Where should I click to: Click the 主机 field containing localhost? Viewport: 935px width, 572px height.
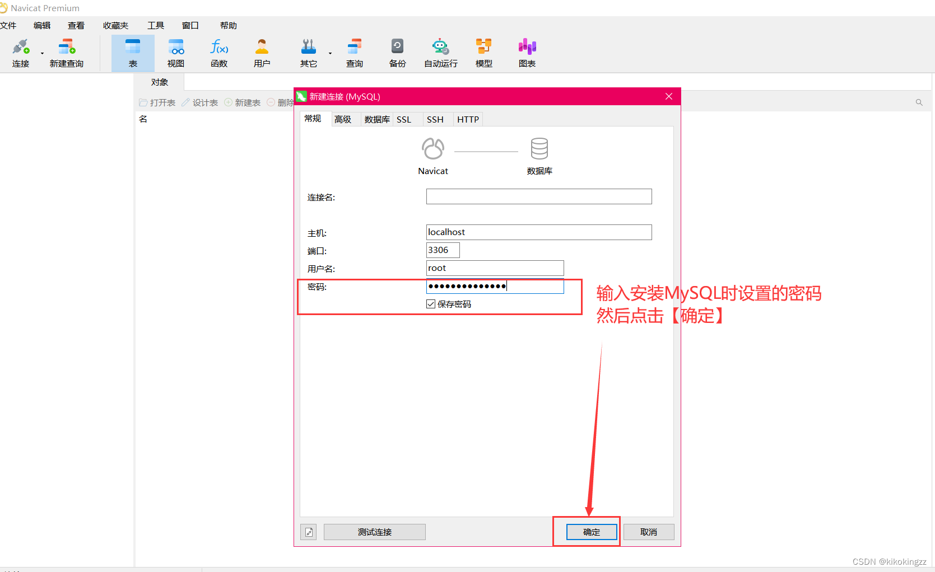(539, 232)
